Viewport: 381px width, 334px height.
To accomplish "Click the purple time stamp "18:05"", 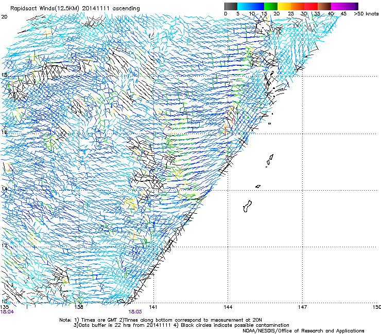I will pyautogui.click(x=135, y=312).
